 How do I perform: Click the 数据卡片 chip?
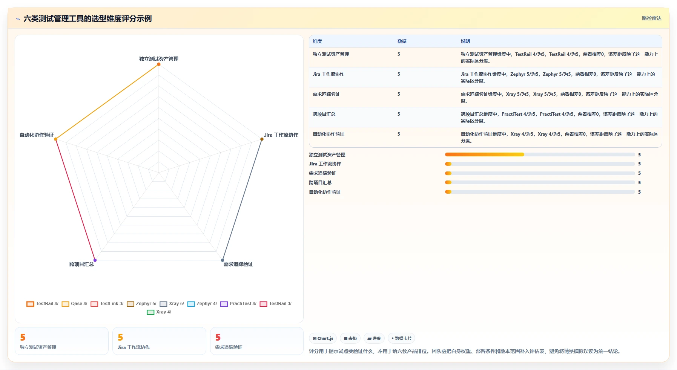click(401, 338)
